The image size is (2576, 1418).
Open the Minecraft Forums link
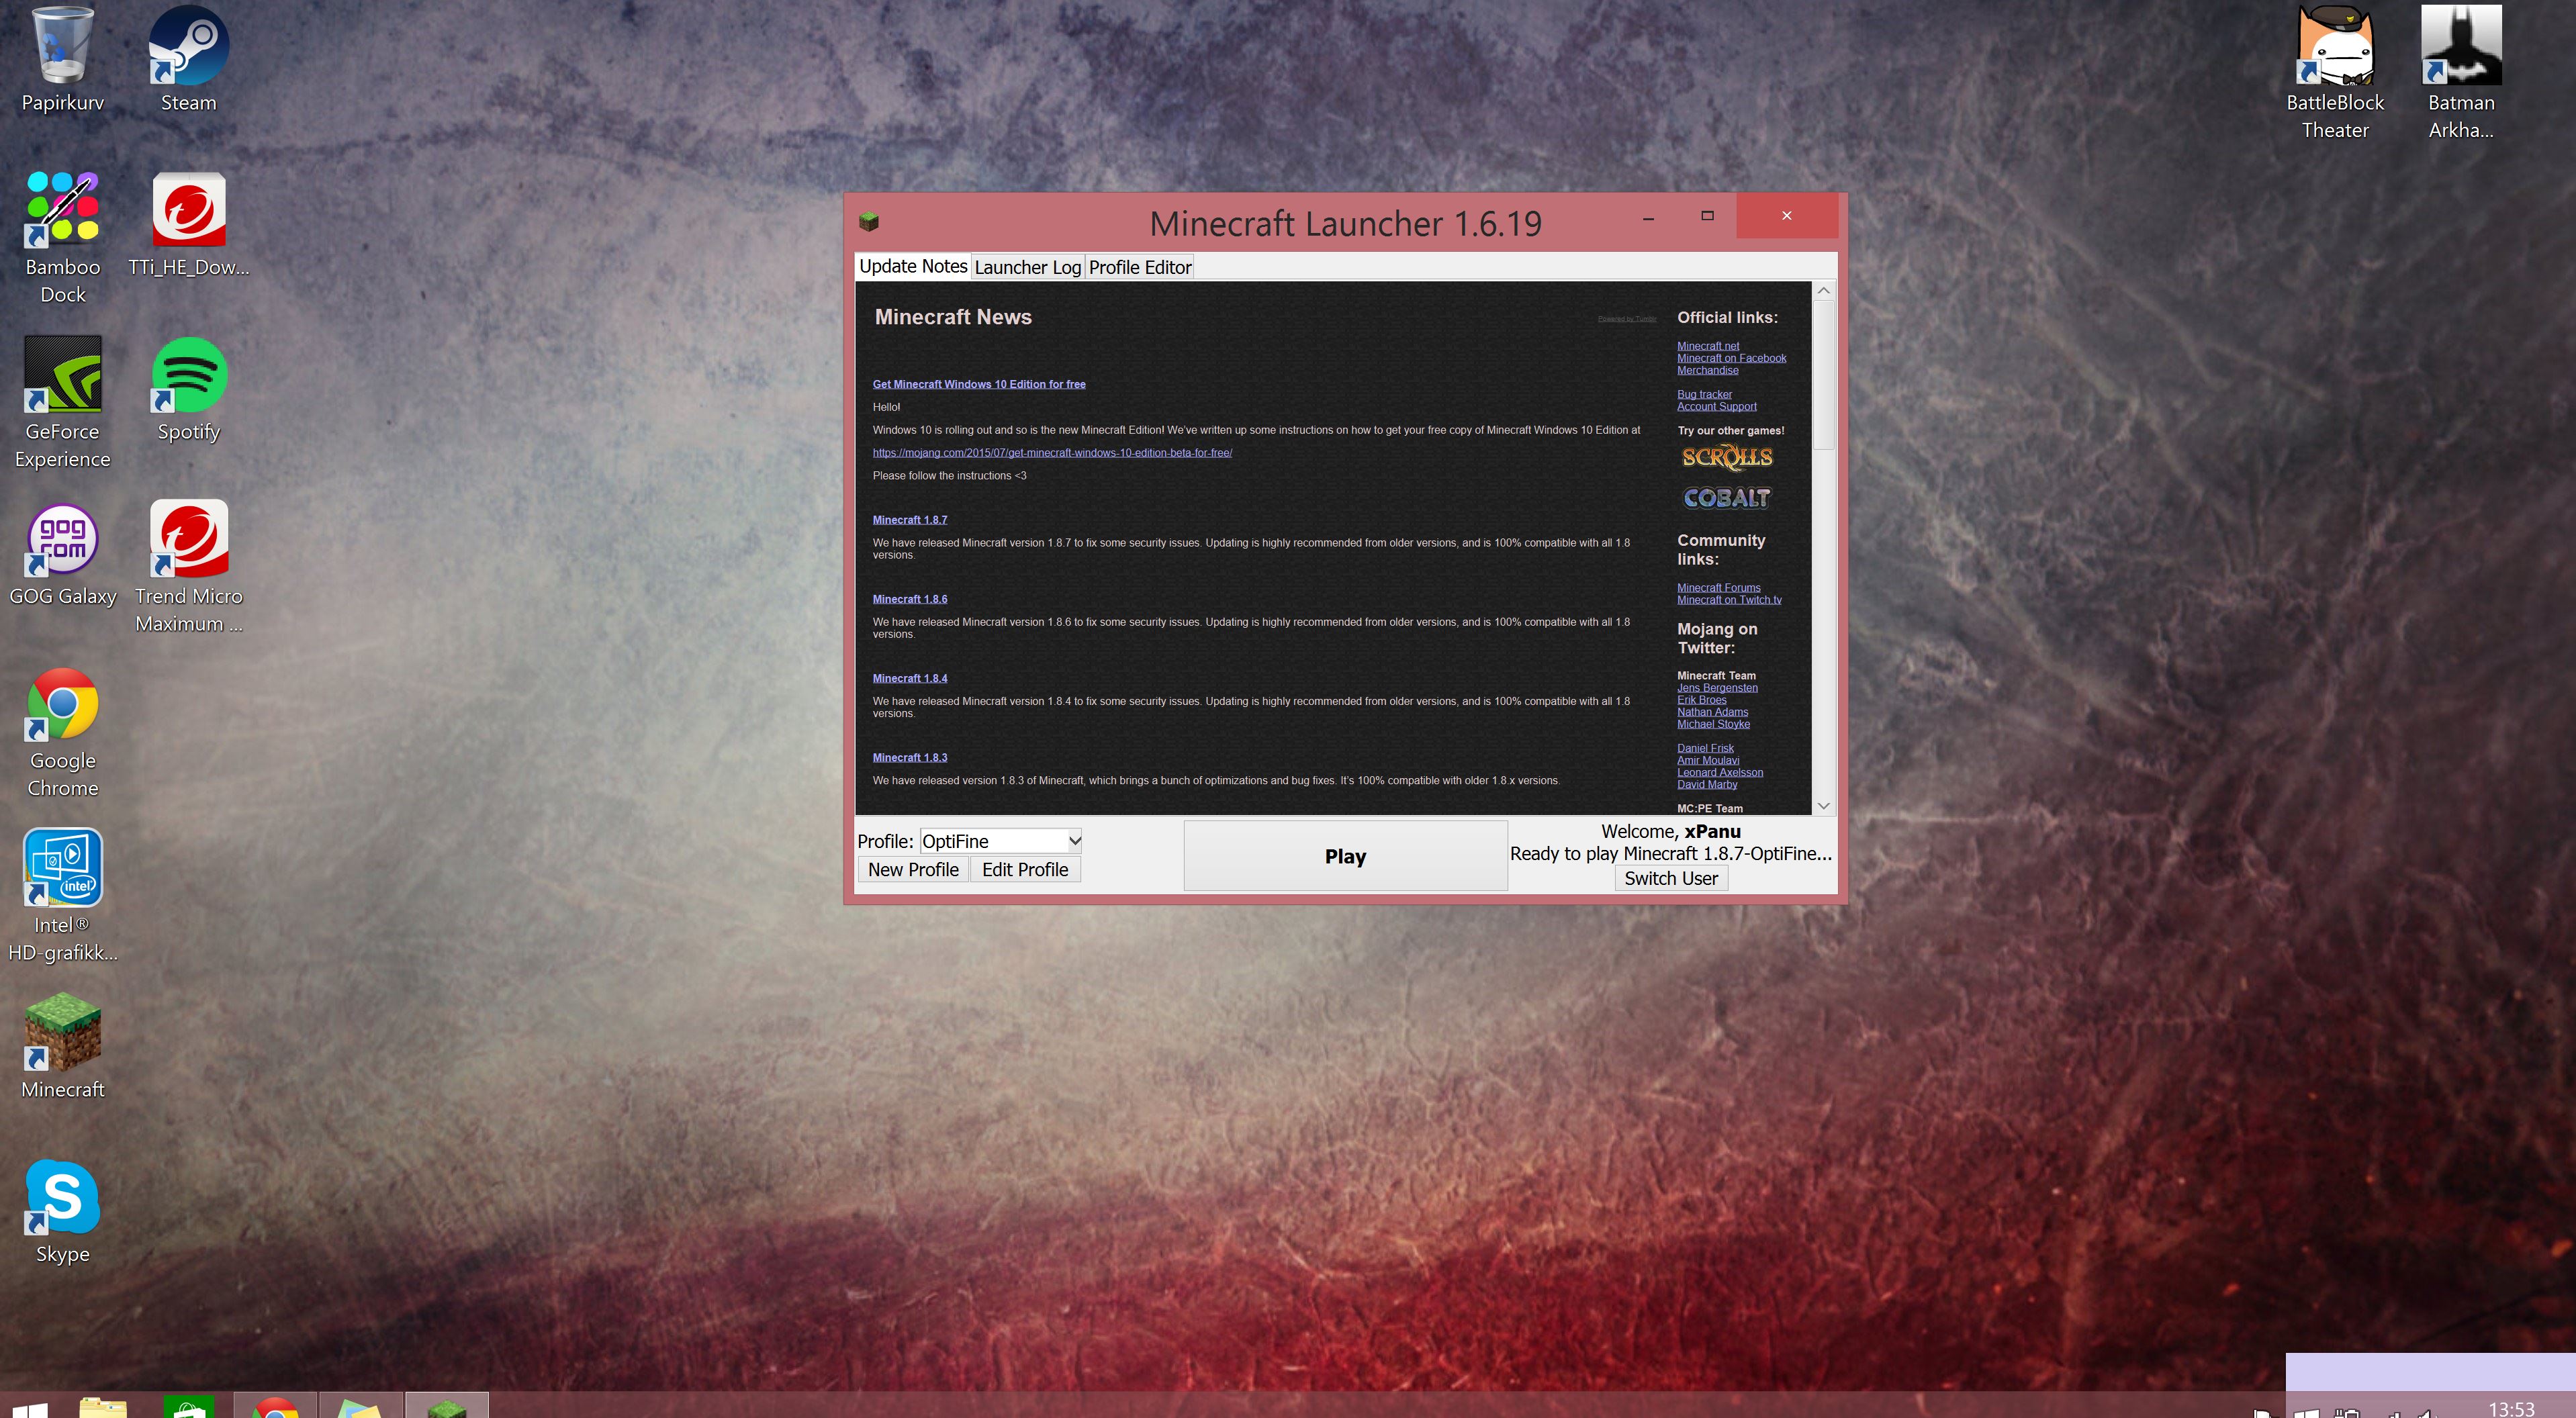tap(1718, 587)
